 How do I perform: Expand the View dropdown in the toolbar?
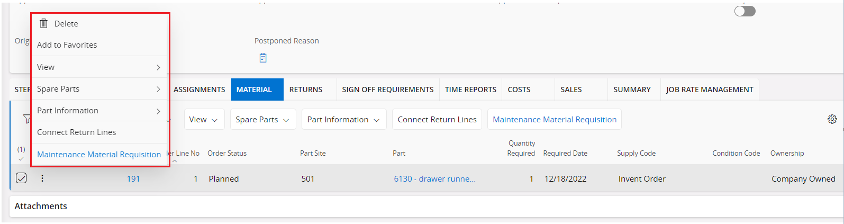(x=204, y=120)
